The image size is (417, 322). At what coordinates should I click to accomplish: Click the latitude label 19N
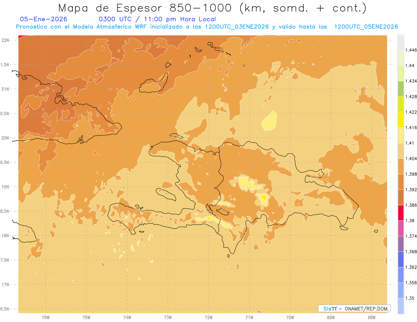pos(6,187)
